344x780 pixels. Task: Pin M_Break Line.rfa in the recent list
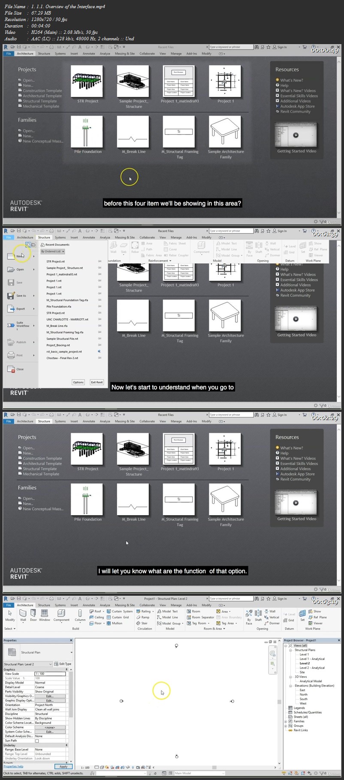coord(100,326)
